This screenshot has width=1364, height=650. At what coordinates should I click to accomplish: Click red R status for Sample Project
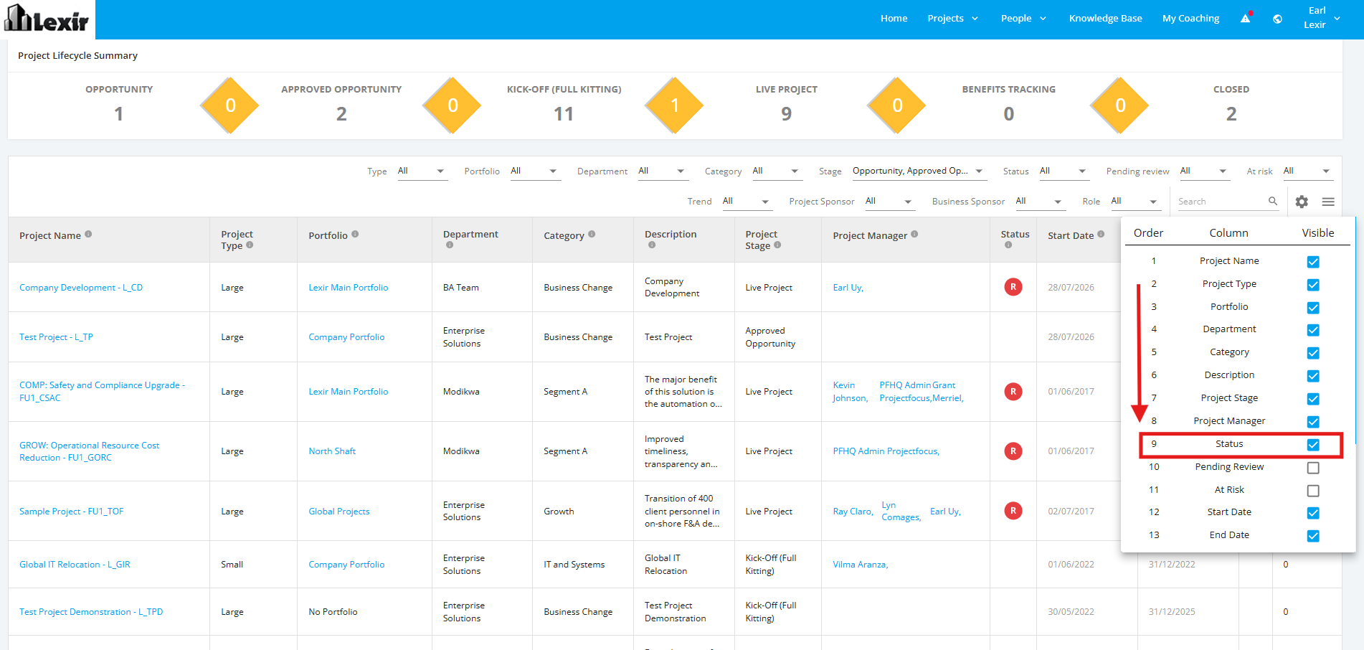(1013, 511)
